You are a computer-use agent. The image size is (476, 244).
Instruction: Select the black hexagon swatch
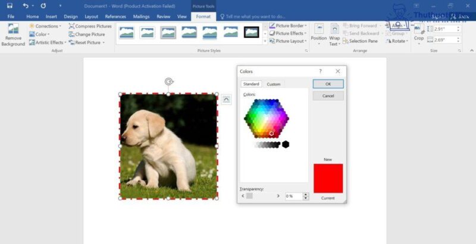point(286,144)
